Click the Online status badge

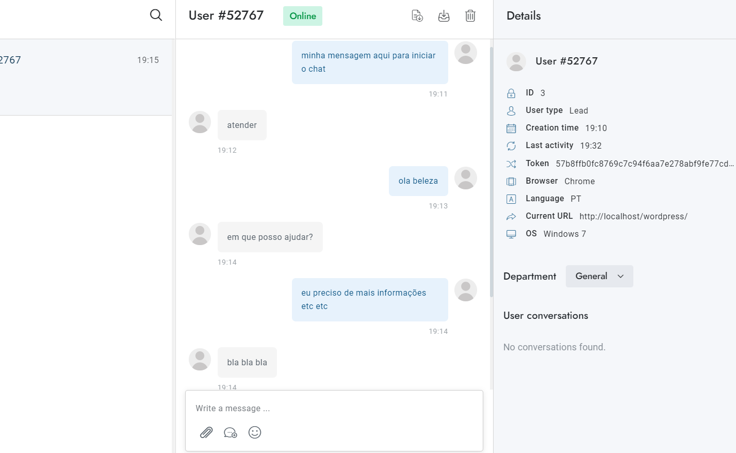tap(303, 16)
